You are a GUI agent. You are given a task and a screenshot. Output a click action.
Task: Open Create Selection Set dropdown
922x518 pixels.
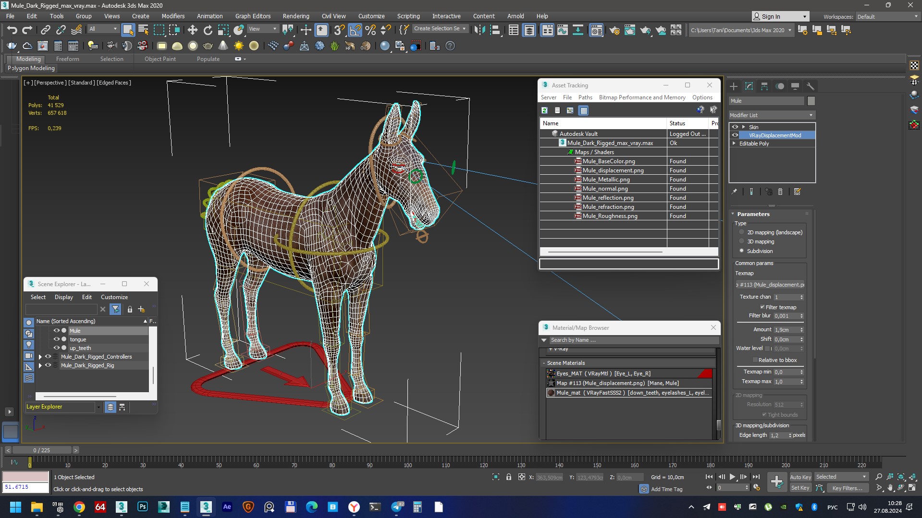(x=440, y=29)
